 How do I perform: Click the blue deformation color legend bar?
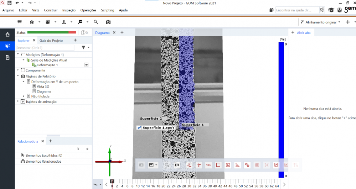tap(281, 107)
